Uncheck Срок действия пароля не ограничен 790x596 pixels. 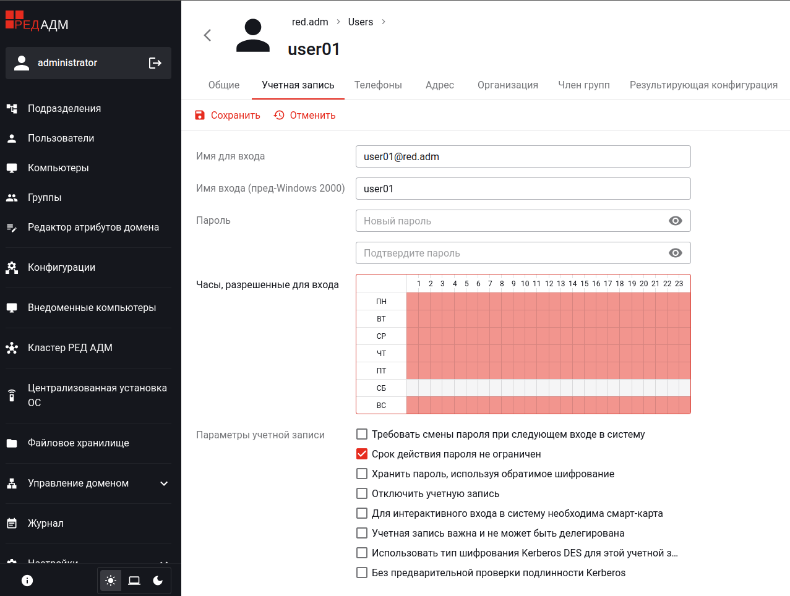(362, 454)
